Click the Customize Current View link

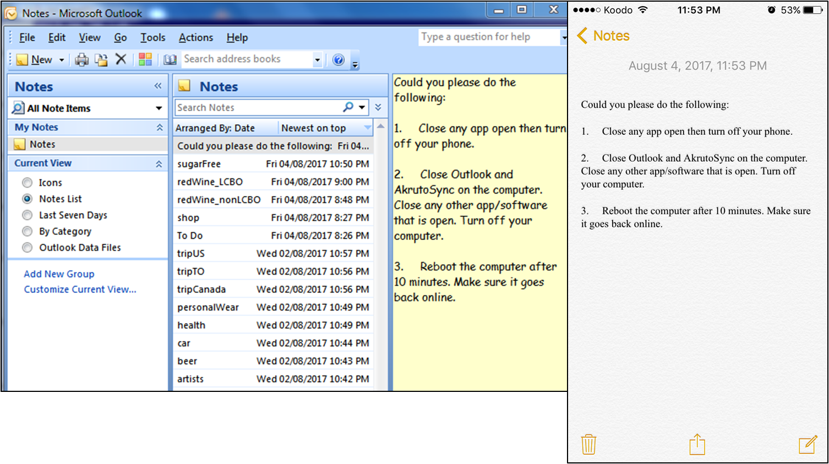80,290
